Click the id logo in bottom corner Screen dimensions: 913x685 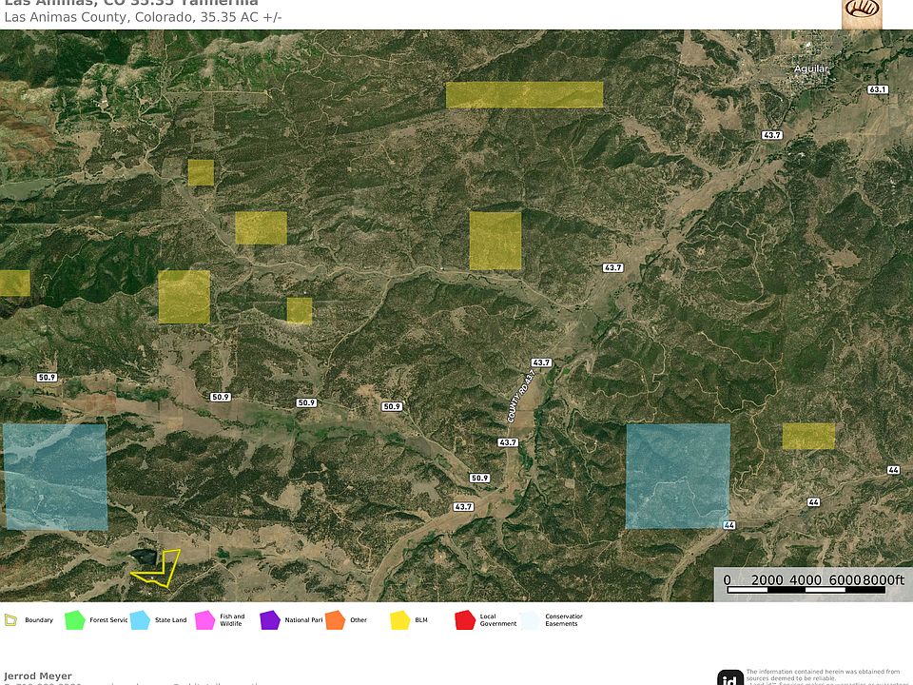click(730, 677)
